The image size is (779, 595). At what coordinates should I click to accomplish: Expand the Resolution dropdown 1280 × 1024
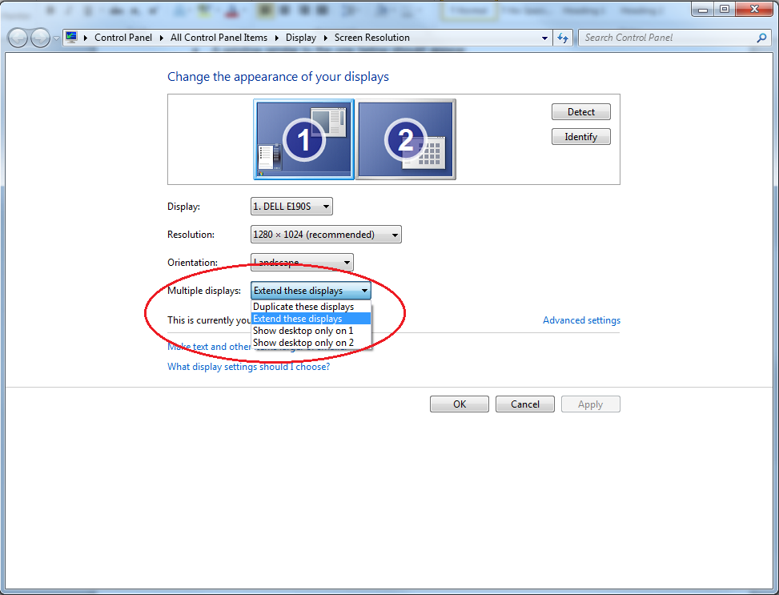click(326, 235)
